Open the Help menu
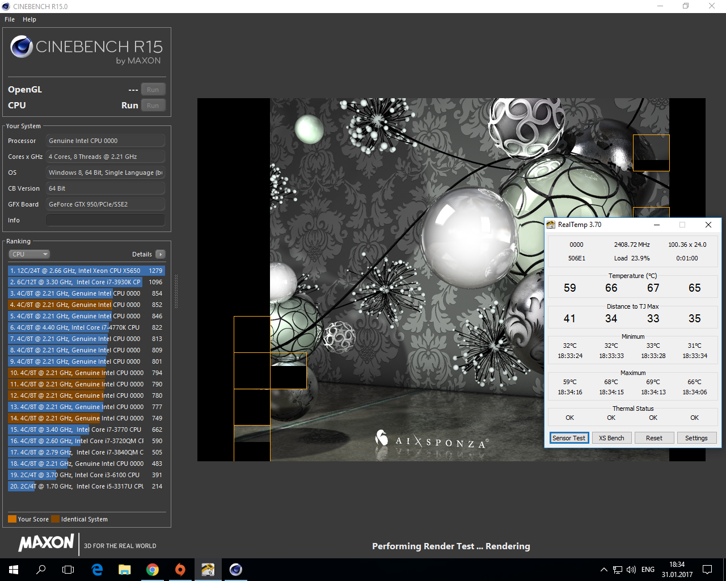726x581 pixels. 29,19
